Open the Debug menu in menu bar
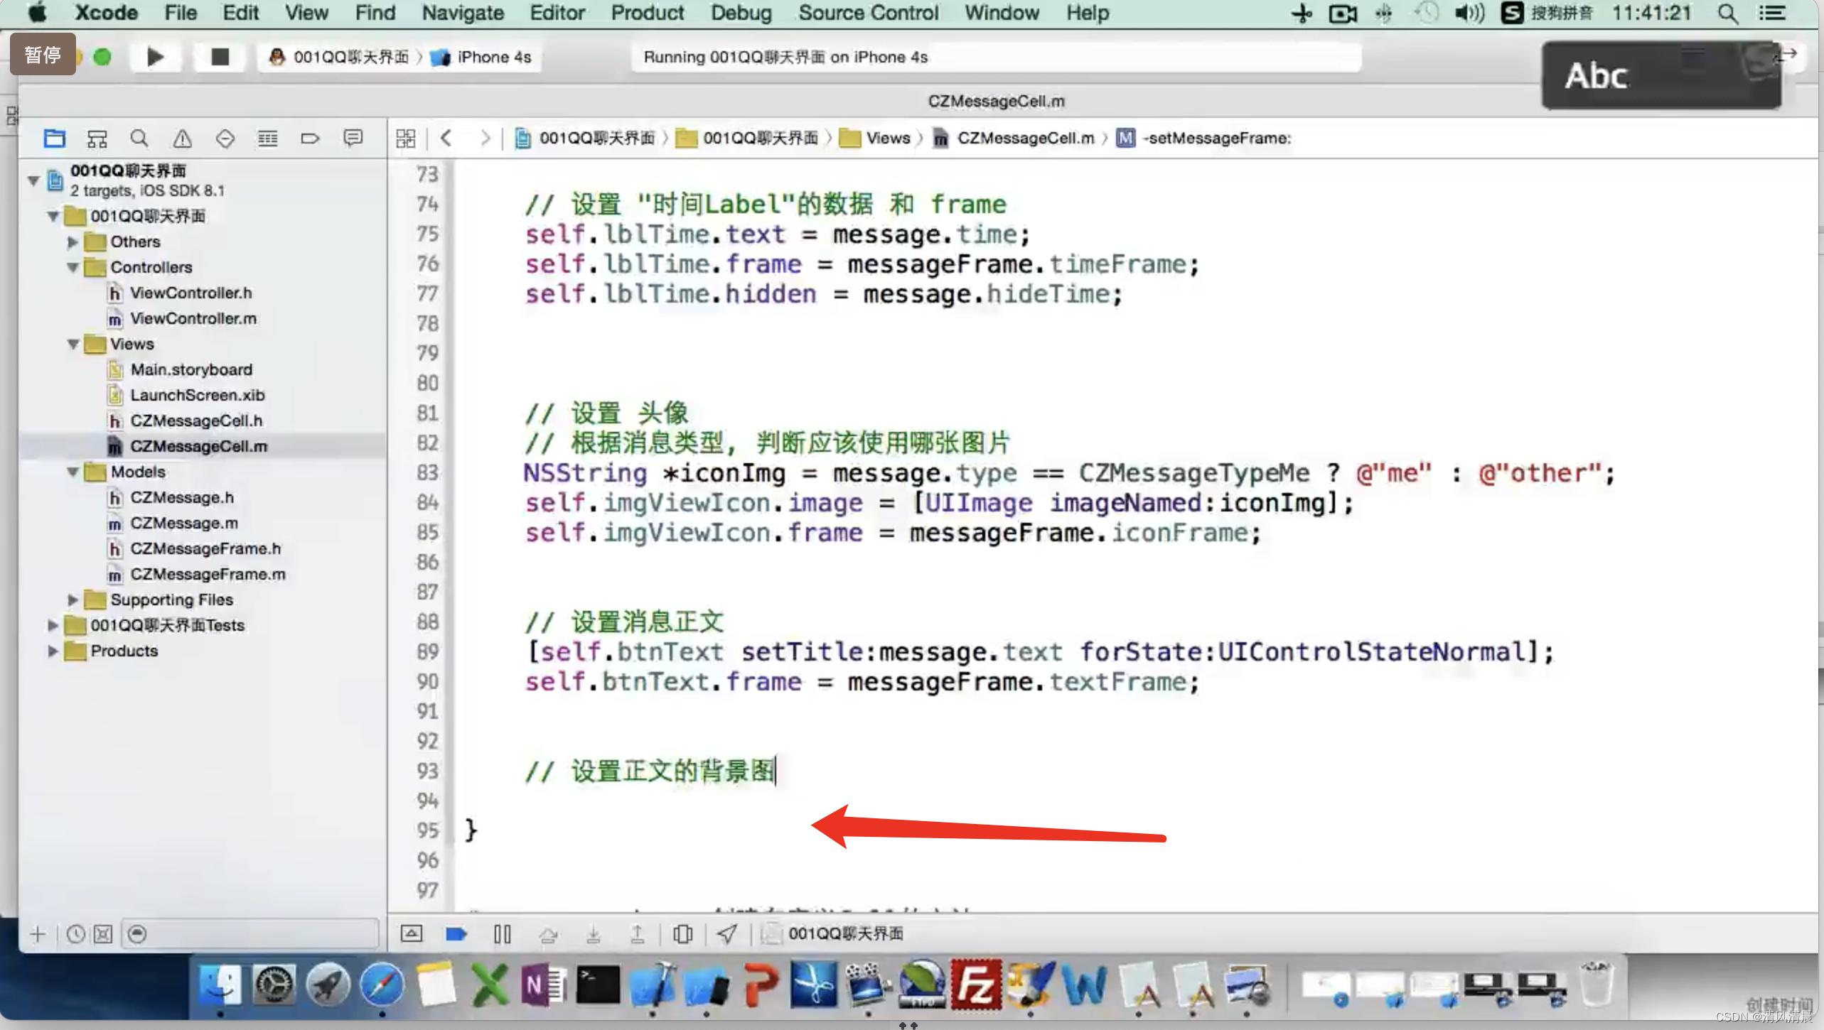 (741, 13)
